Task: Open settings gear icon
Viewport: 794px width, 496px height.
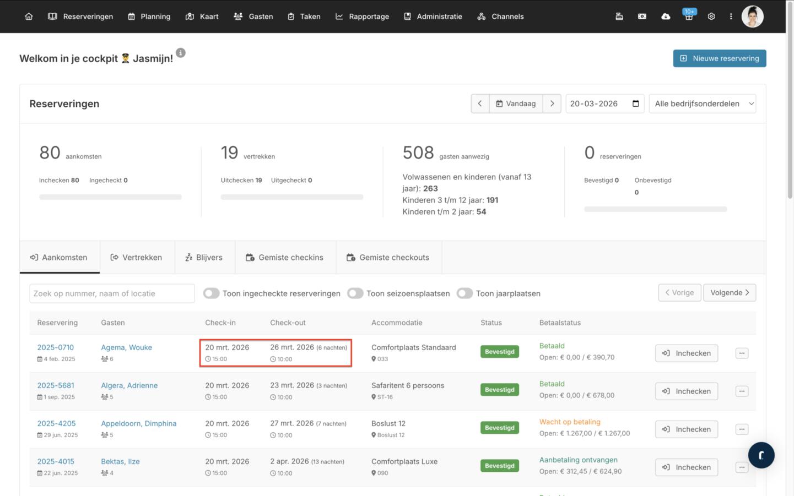Action: (x=711, y=17)
